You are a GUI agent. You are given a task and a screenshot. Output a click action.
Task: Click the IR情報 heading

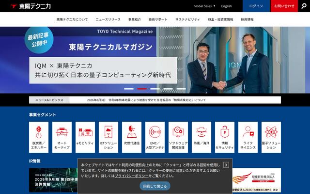tap(35, 161)
